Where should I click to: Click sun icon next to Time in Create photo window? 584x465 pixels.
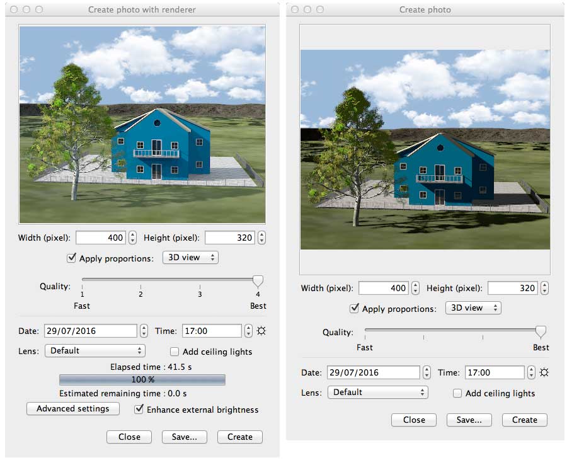(x=544, y=372)
